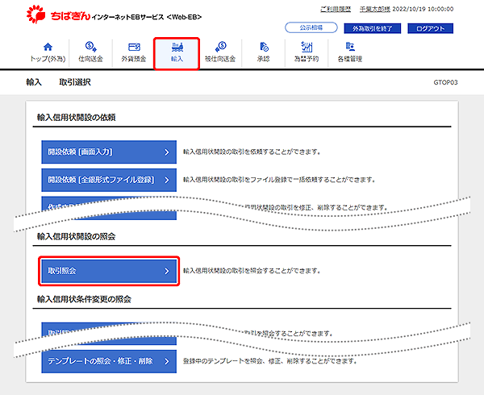Click the text 登録中のテンプレートを照会、修正、削除することができます。
Viewport: 484px width, 395px height.
270,361
